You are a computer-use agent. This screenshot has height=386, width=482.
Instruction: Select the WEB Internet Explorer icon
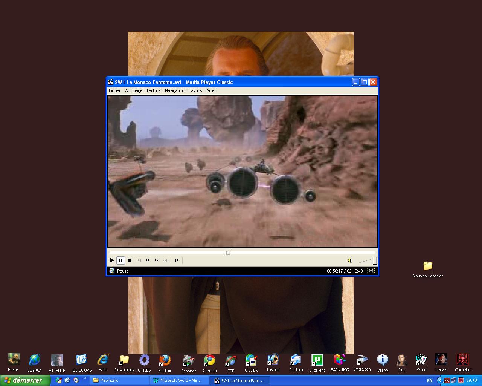point(103,363)
